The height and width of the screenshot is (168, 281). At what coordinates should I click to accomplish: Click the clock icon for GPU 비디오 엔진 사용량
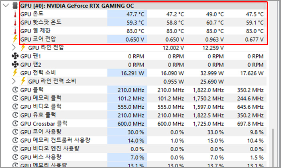click(x=15, y=149)
